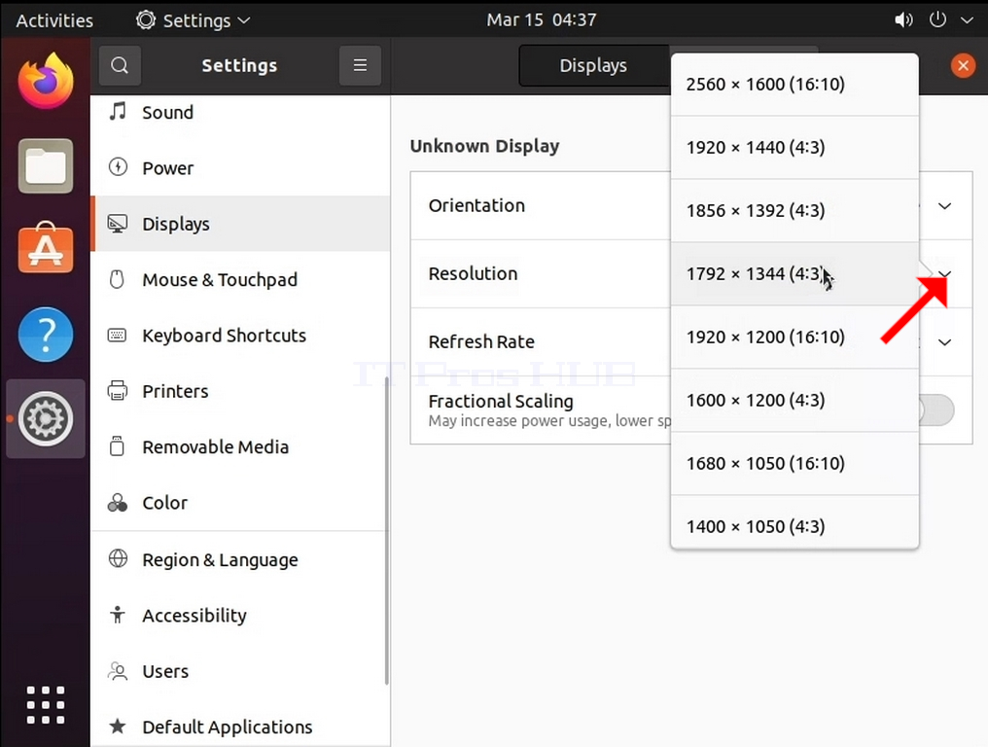Click the Resolution row label
The width and height of the screenshot is (988, 747).
tap(473, 273)
